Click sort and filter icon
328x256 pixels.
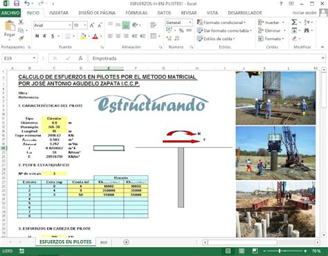307,22
